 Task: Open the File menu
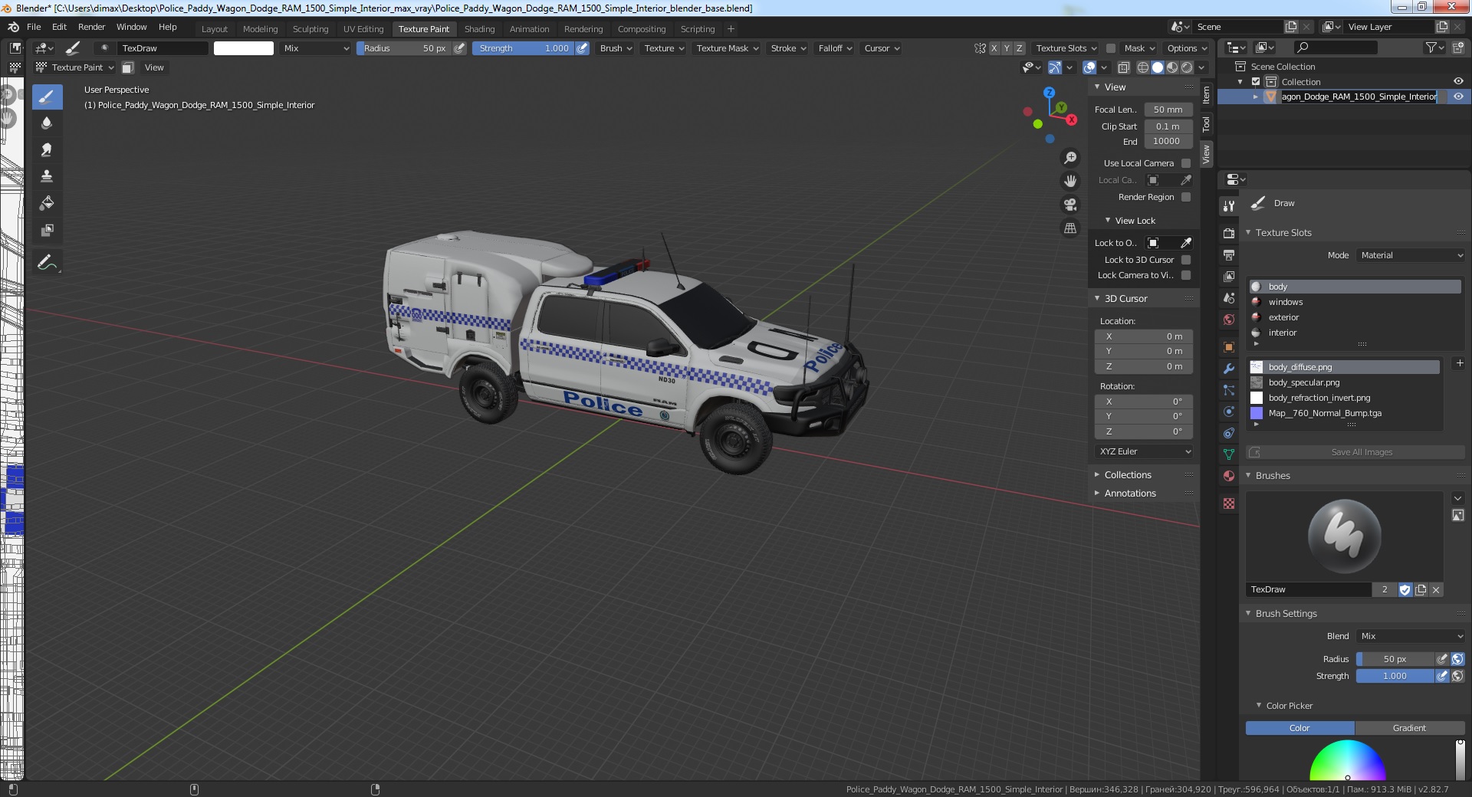tap(34, 27)
